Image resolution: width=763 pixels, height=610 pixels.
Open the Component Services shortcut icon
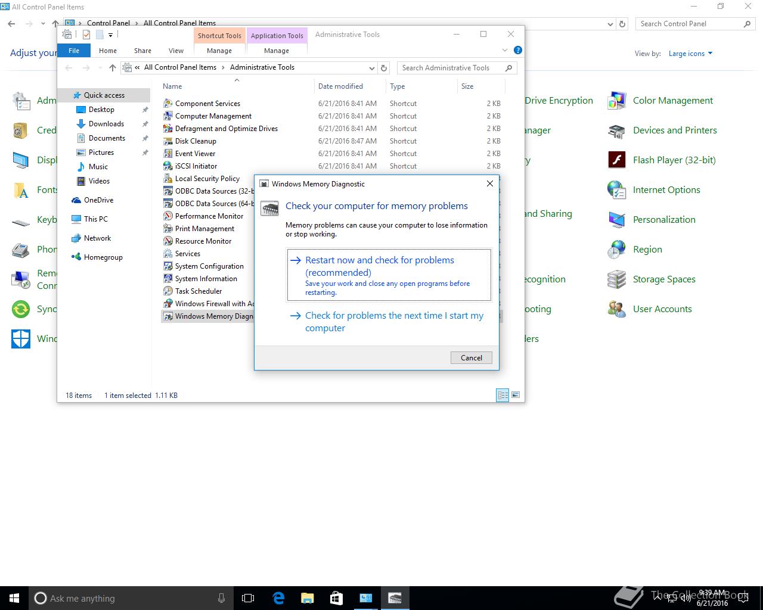168,104
